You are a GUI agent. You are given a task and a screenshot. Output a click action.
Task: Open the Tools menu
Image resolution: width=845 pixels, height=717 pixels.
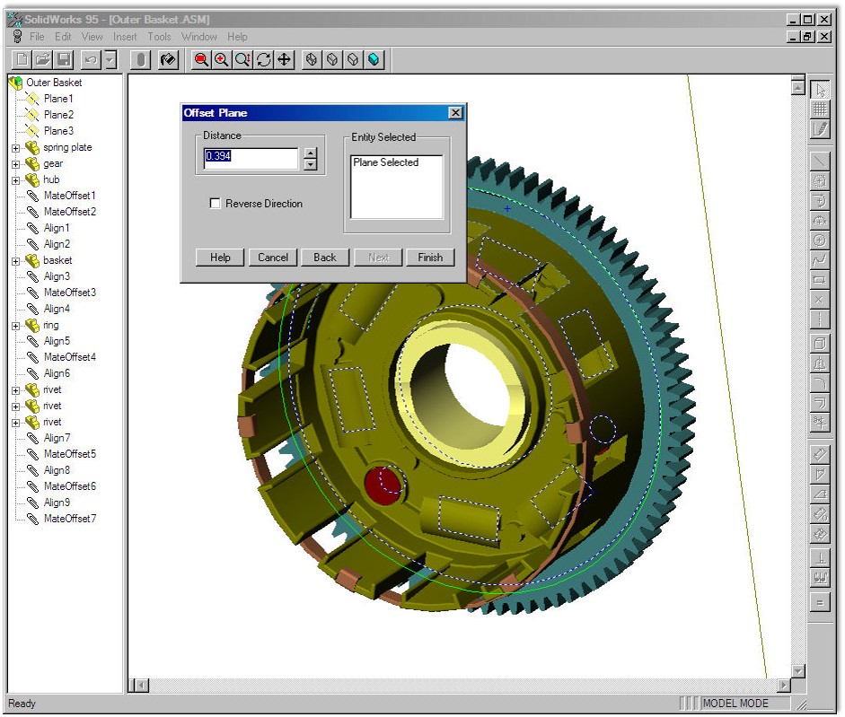pyautogui.click(x=159, y=37)
